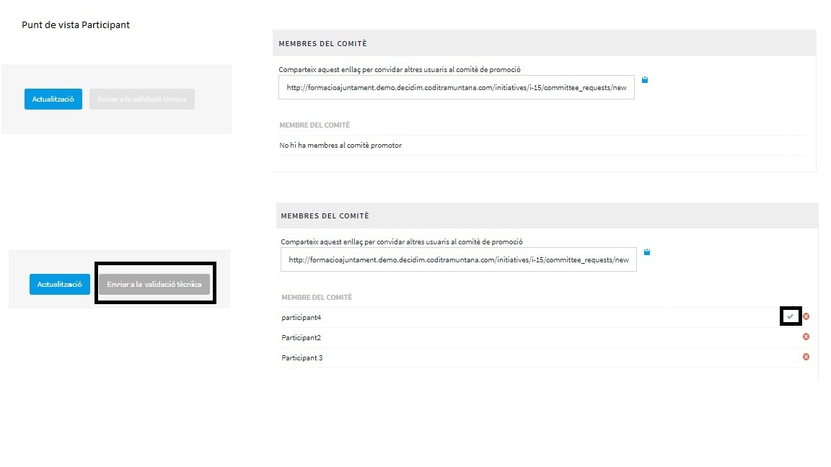The height and width of the screenshot is (467, 831).
Task: Remove participant4 using the red X icon
Action: [x=806, y=316]
